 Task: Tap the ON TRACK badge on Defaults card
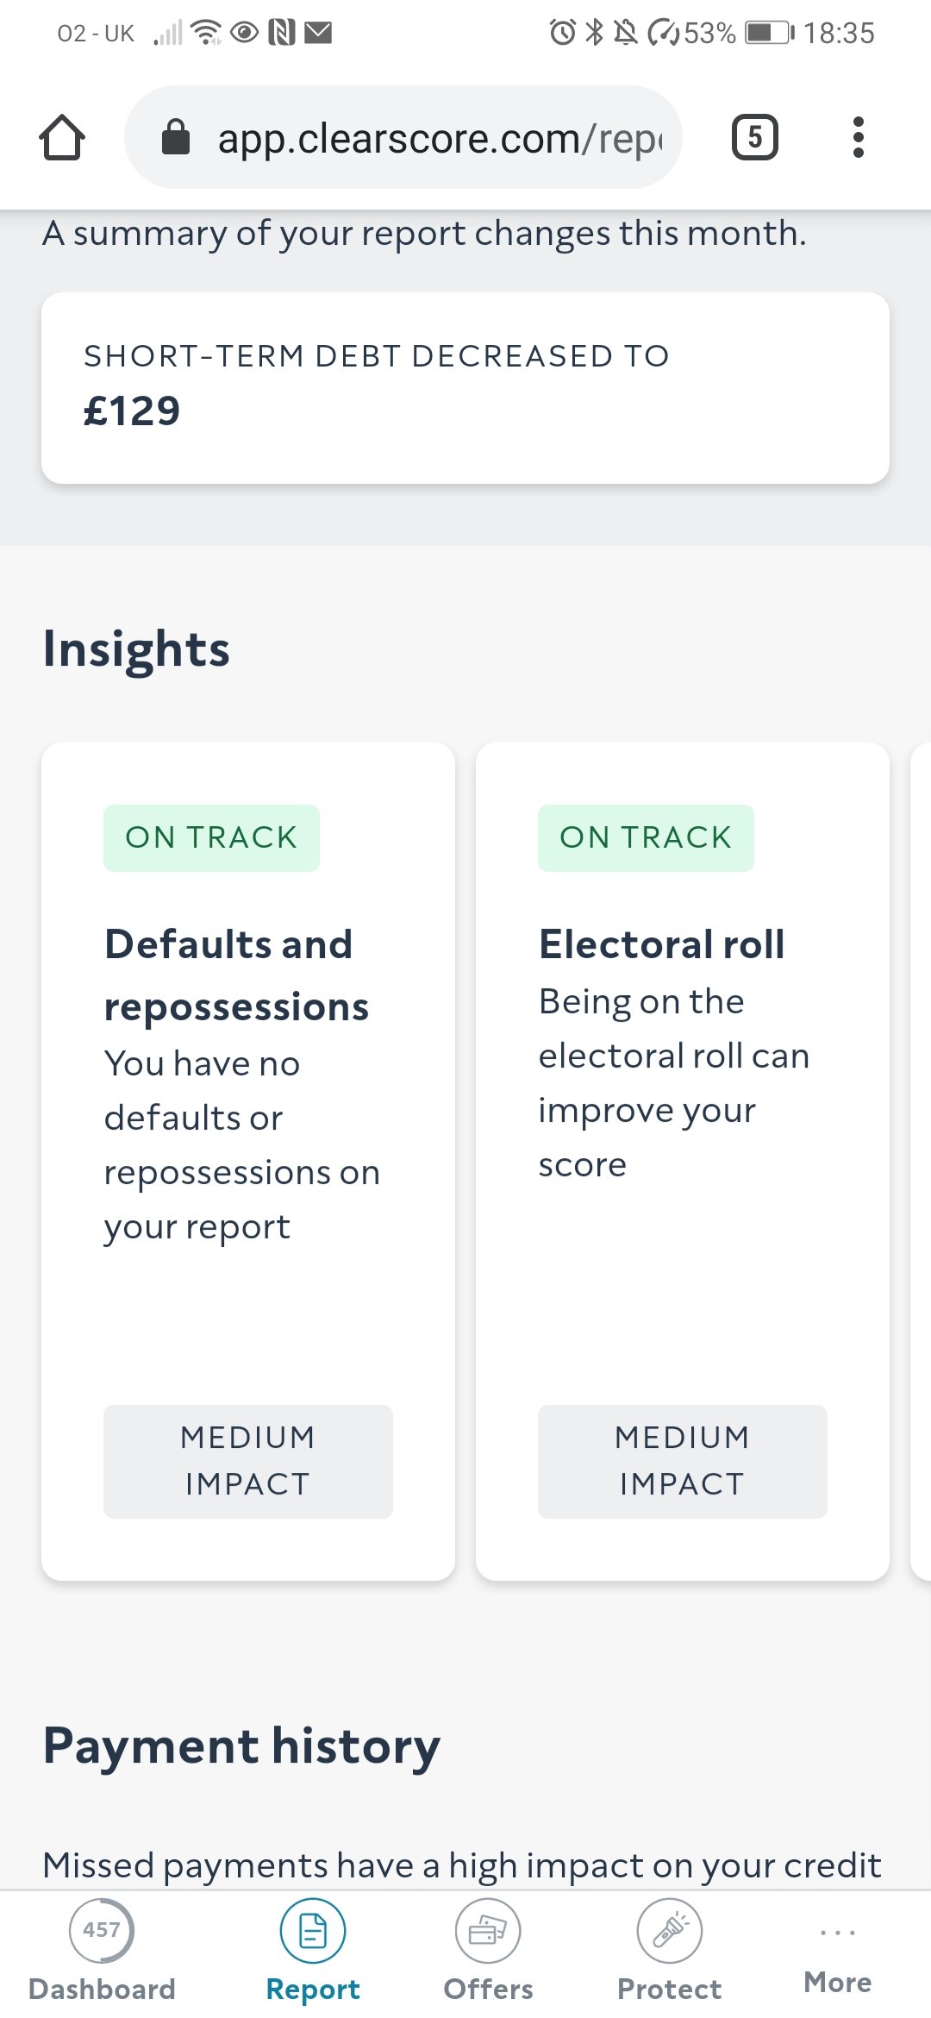[211, 838]
